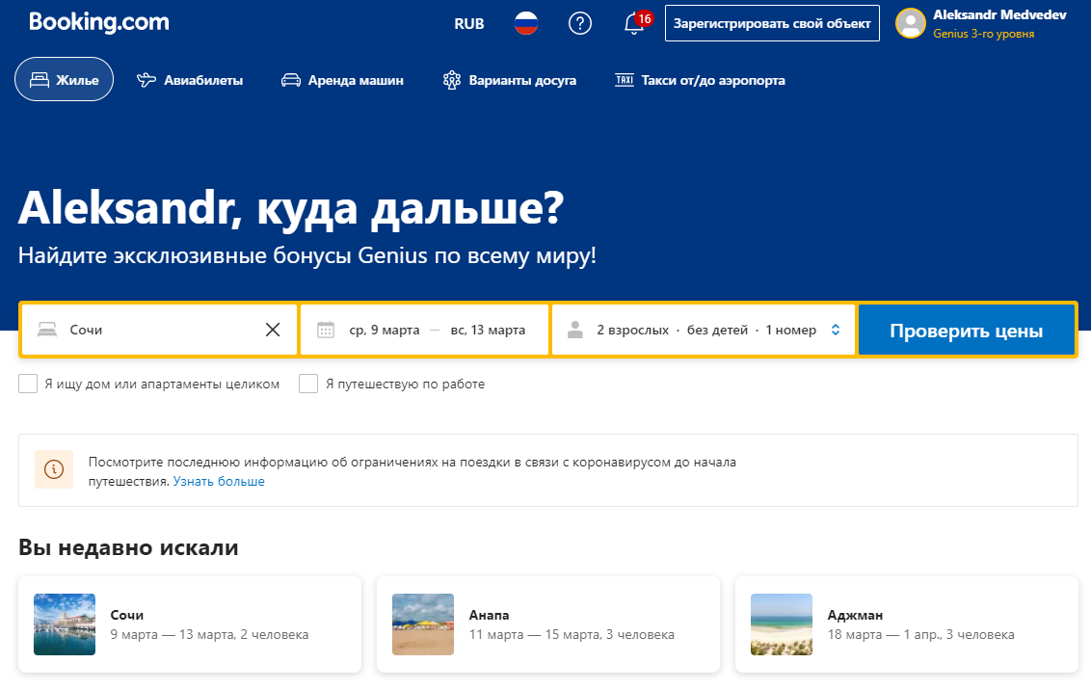Change language via Russian flag icon
The height and width of the screenshot is (690, 1091).
coord(526,24)
